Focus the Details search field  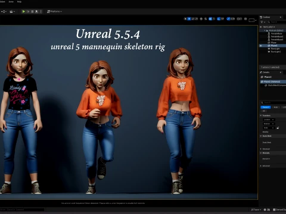pos(274,102)
